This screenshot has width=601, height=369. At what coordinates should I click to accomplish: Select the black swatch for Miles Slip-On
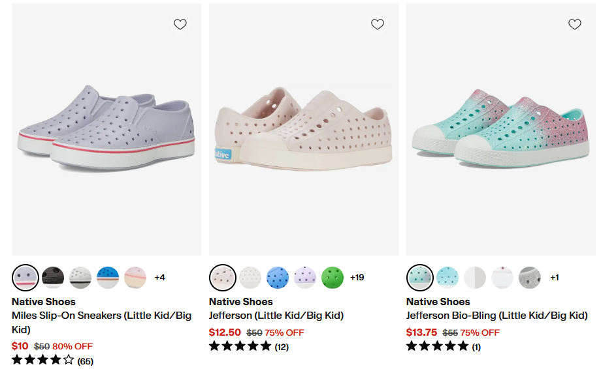[53, 277]
